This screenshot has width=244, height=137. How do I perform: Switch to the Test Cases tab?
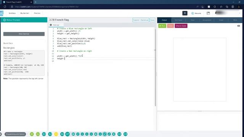point(178,20)
